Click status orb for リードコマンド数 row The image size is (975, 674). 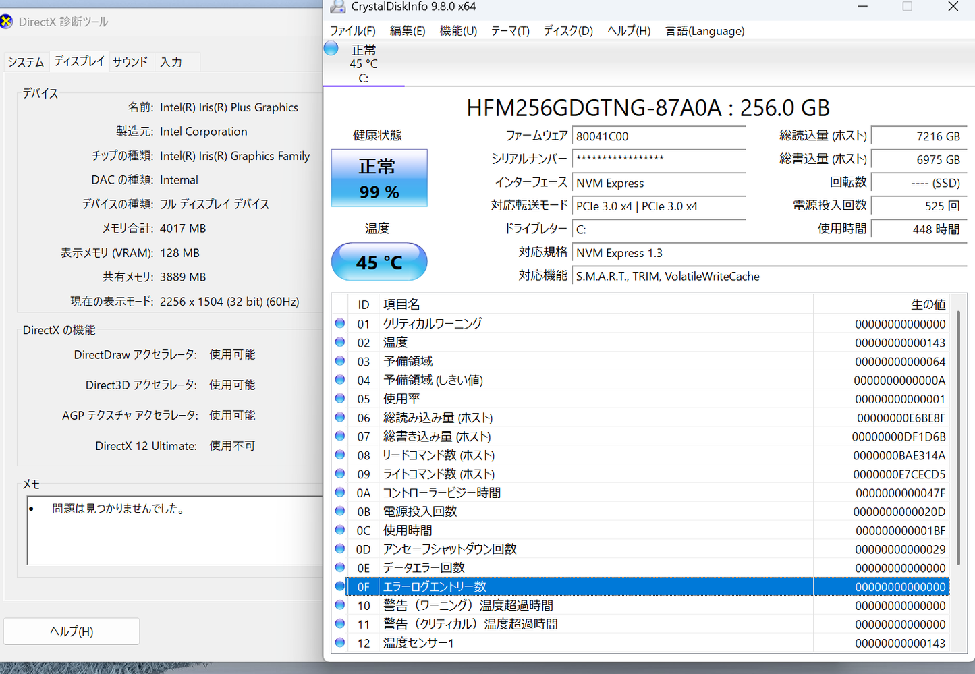[x=340, y=455]
